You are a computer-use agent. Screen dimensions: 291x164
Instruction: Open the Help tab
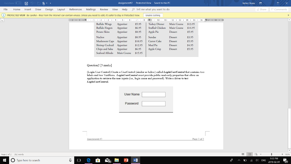(x=124, y=9)
